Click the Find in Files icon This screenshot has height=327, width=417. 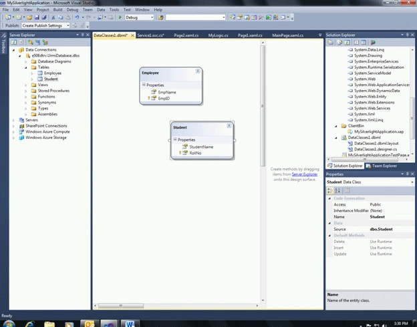click(x=160, y=17)
